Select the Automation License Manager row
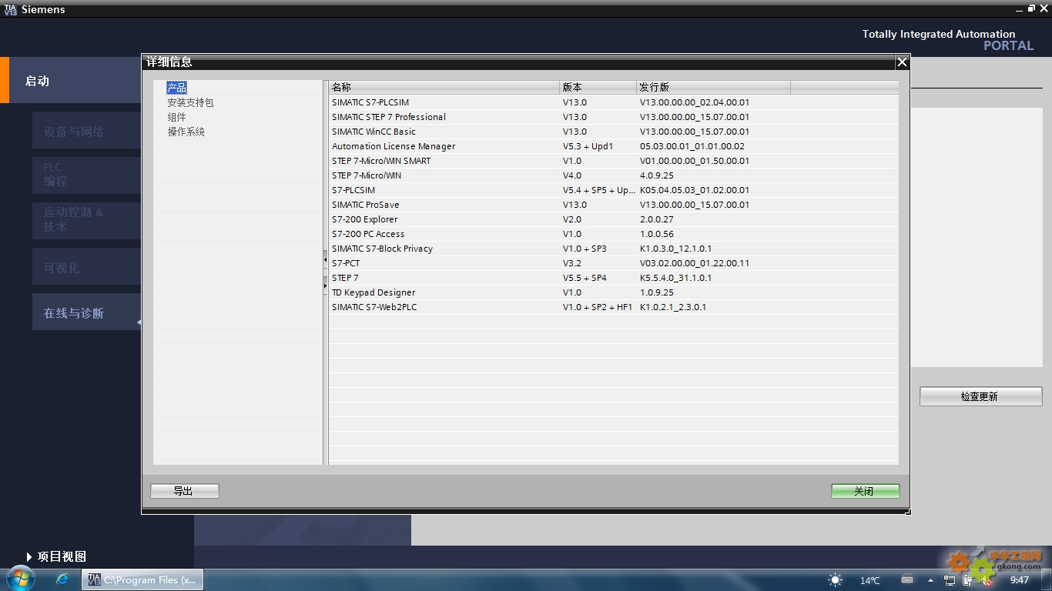1052x591 pixels. [614, 146]
